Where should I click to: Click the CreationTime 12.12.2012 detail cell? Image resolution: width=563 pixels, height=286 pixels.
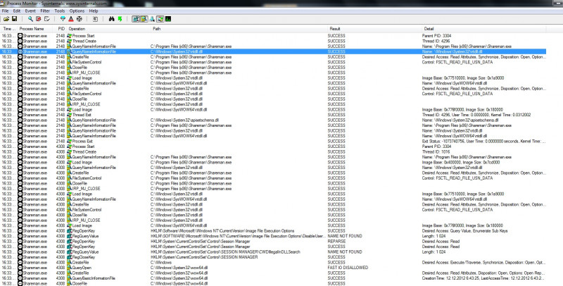pyautogui.click(x=483, y=278)
